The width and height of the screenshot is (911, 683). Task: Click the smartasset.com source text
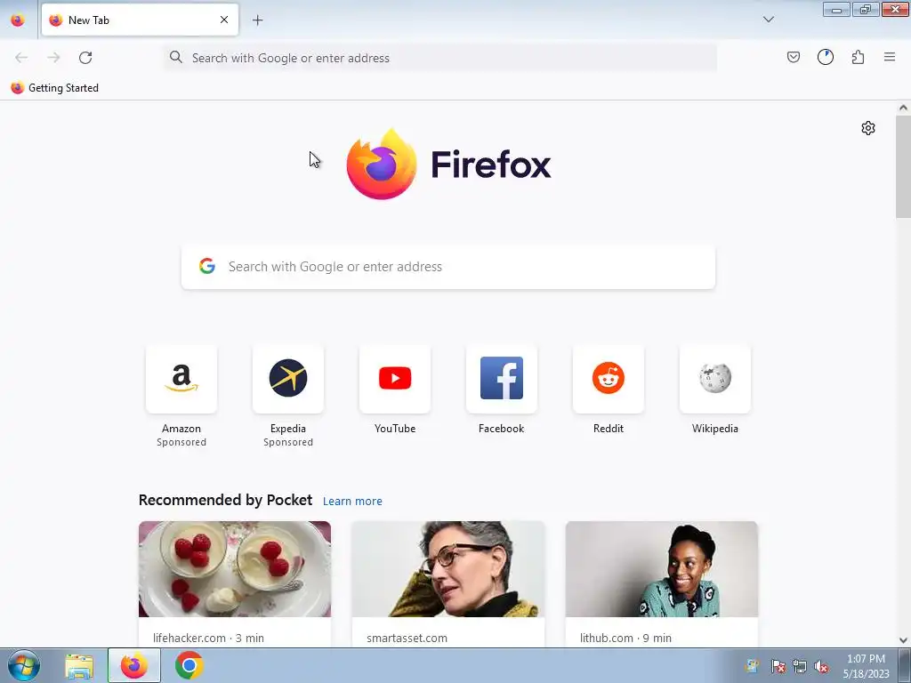coord(407,638)
